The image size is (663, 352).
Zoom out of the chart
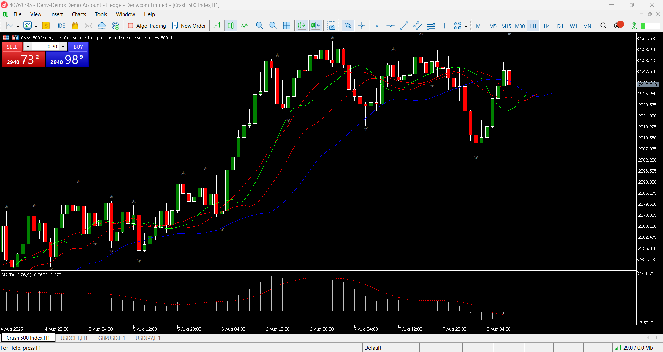(273, 26)
